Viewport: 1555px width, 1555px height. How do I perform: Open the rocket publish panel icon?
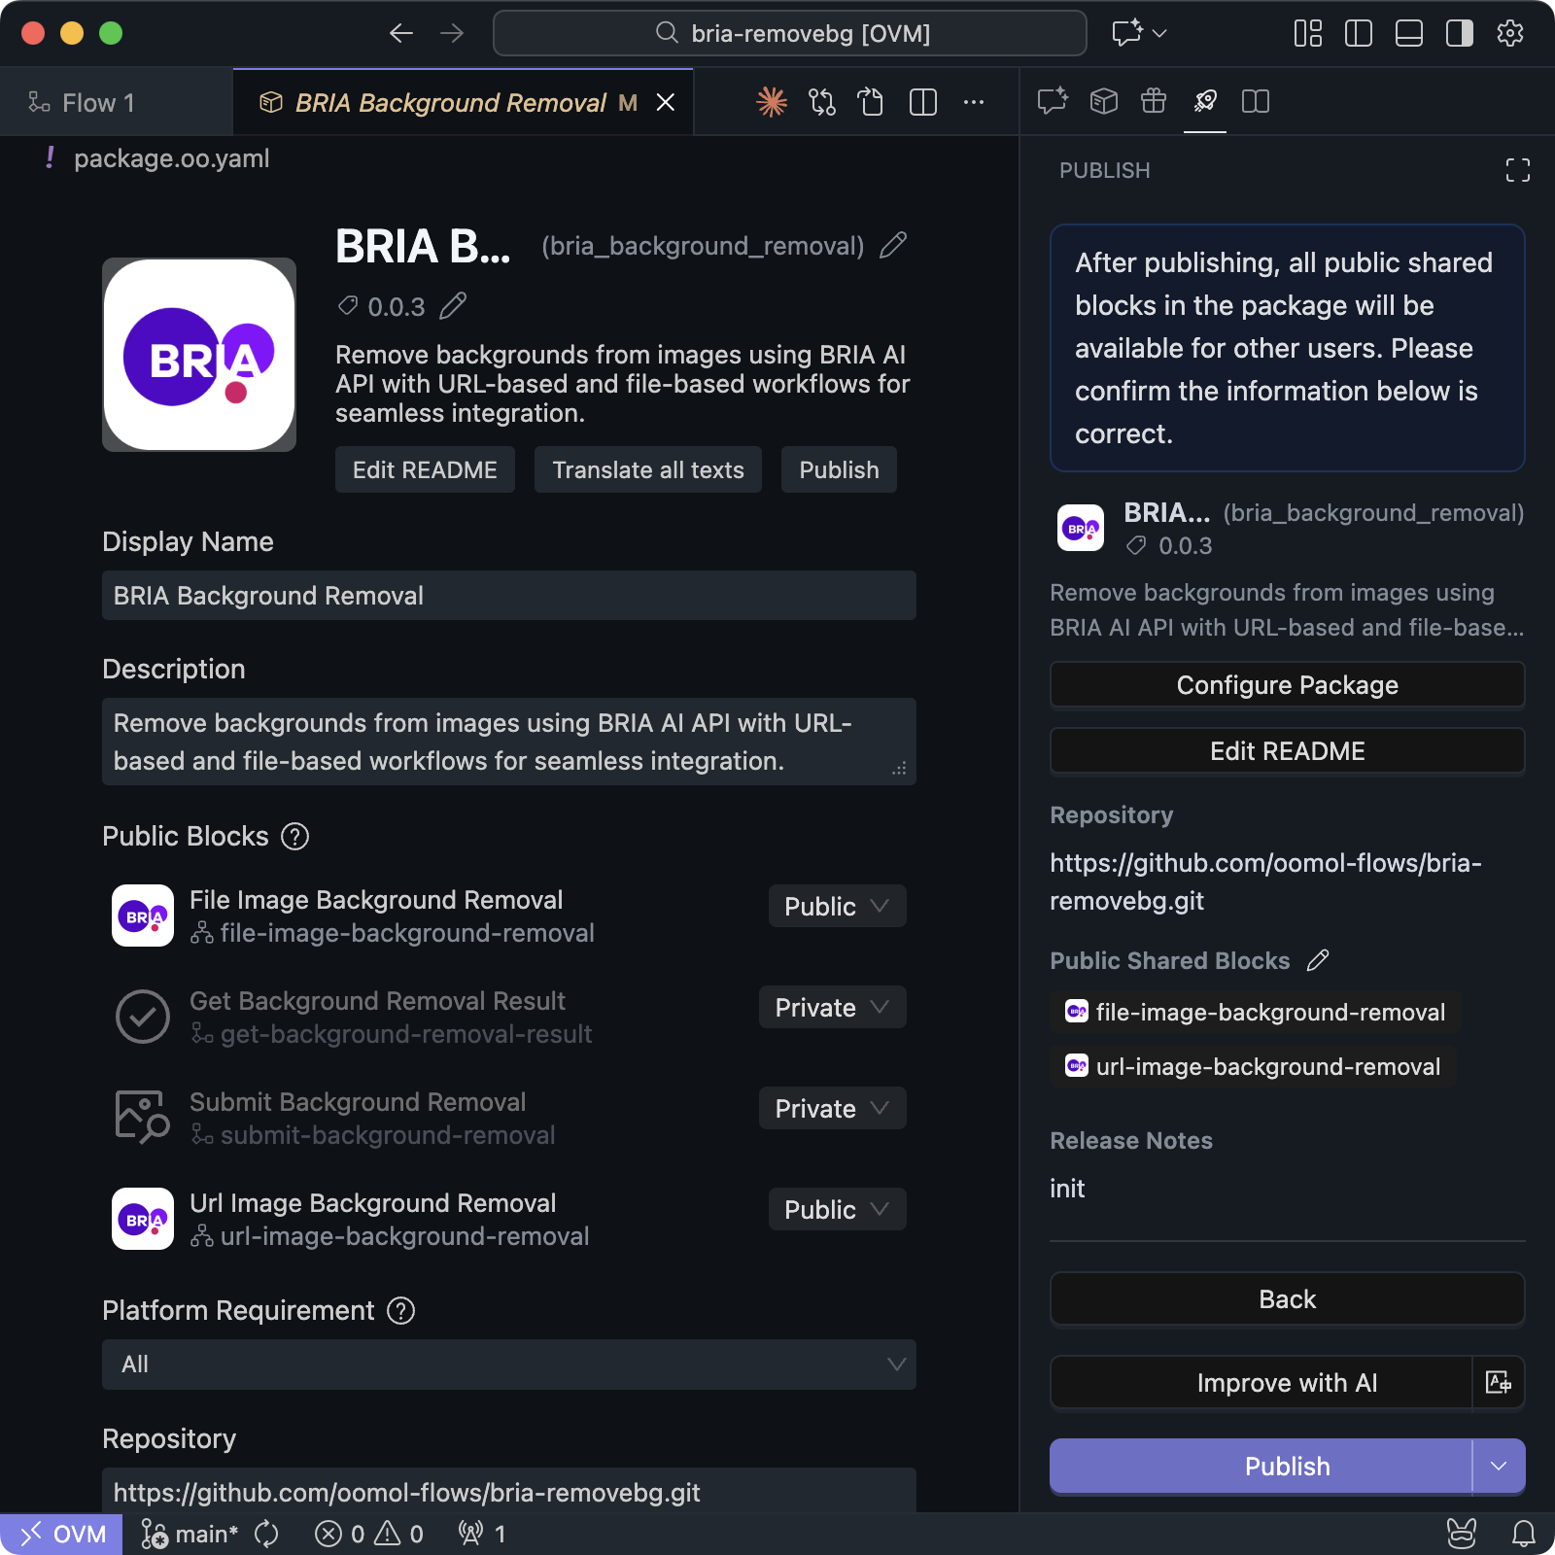pyautogui.click(x=1205, y=101)
